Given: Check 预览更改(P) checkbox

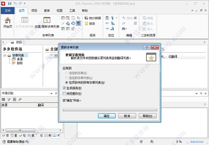Looking at the screenshot, I should [x=64, y=94].
